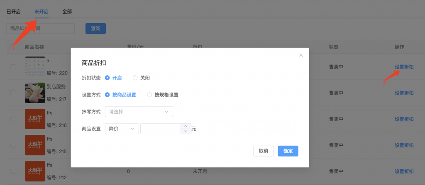Open 设置折扣 for product 215
The height and width of the screenshot is (185, 425).
404,145
